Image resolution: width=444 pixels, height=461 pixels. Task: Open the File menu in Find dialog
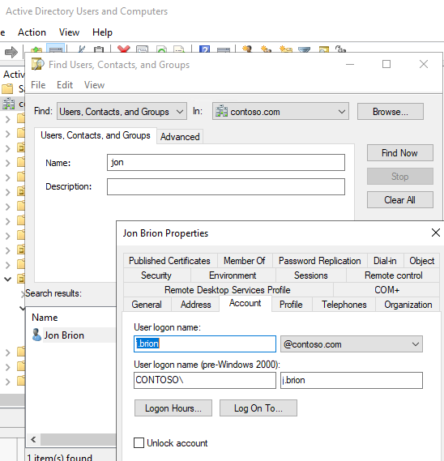[x=38, y=85]
